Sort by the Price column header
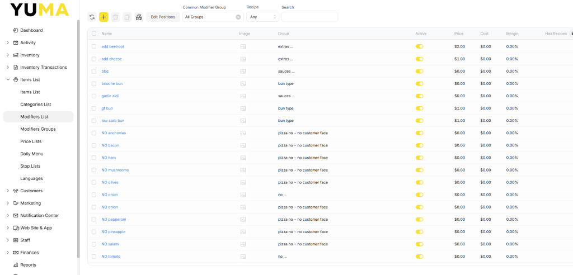The width and height of the screenshot is (573, 275). pyautogui.click(x=459, y=34)
